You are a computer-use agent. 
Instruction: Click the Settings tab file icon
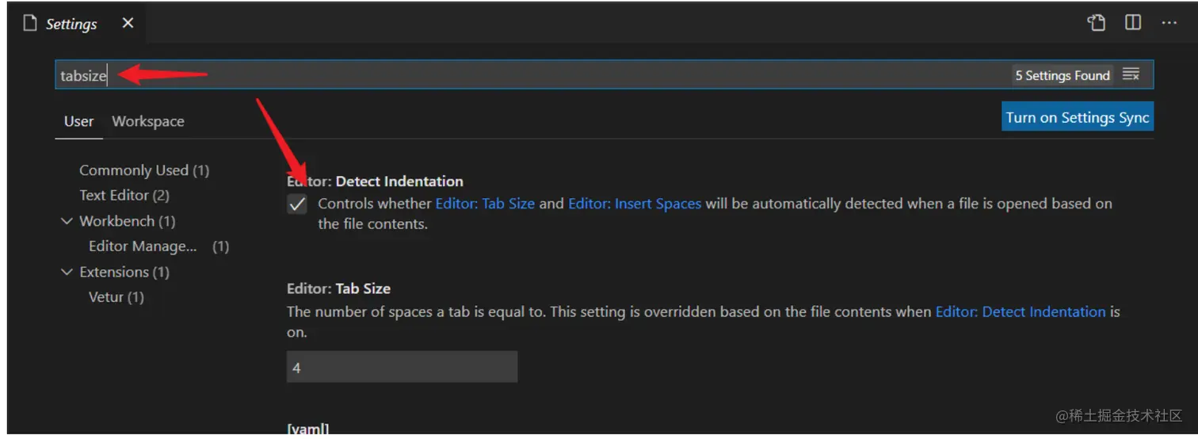[x=30, y=24]
